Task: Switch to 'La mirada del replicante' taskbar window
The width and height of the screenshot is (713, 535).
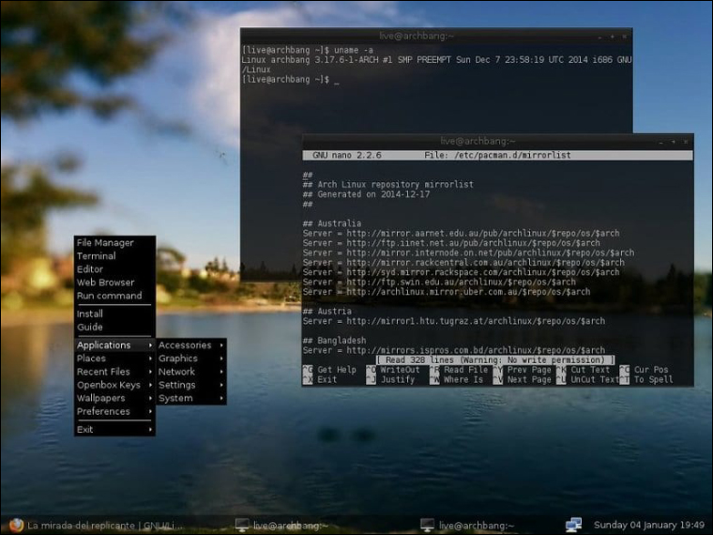Action: [x=98, y=526]
